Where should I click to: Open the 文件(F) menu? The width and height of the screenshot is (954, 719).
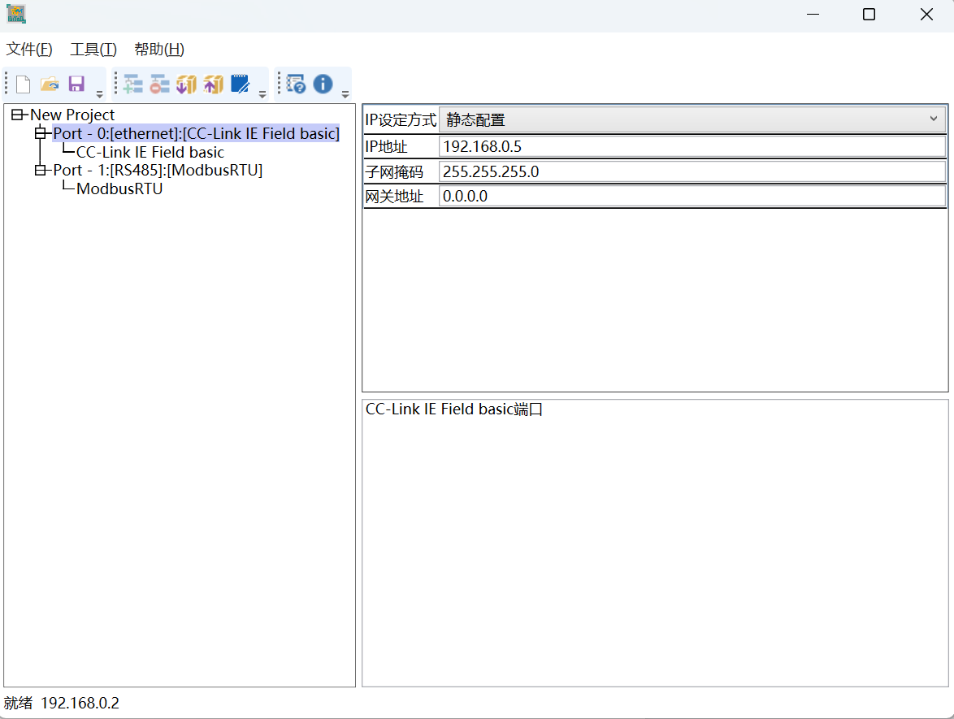point(29,50)
